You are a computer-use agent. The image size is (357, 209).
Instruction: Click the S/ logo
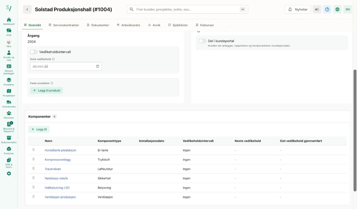click(x=9, y=8)
